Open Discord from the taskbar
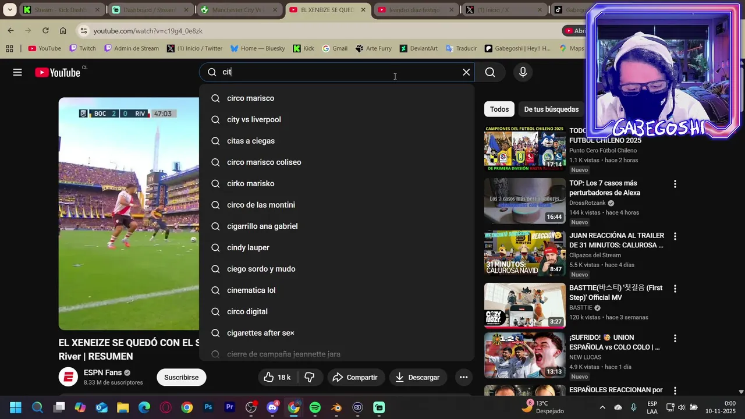 272,407
